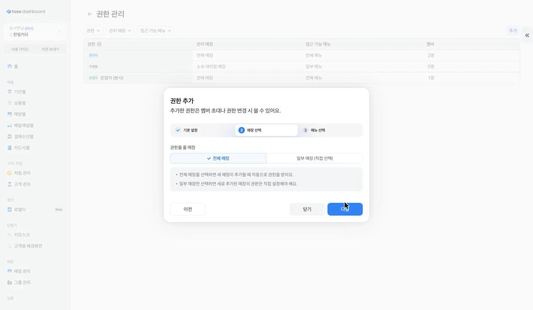Click the 1명 member count
Screen dimensions: 533x310
[x=431, y=78]
